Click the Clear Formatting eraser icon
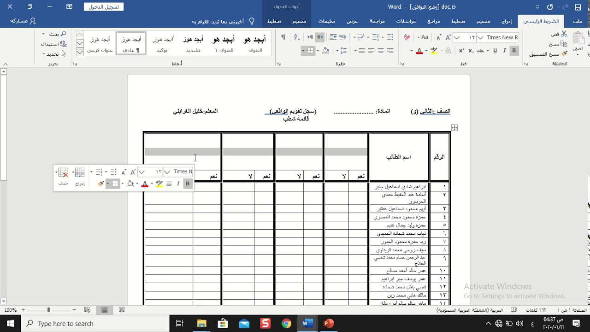 point(407,37)
